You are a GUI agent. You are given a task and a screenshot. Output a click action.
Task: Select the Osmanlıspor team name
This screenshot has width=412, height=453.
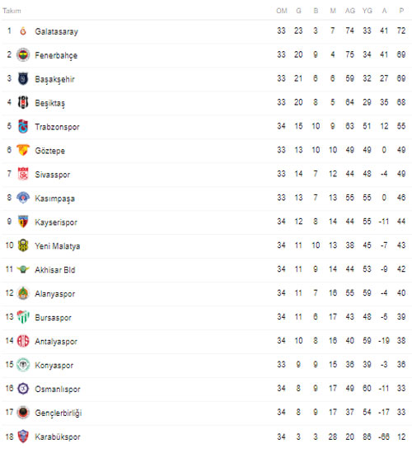point(58,389)
